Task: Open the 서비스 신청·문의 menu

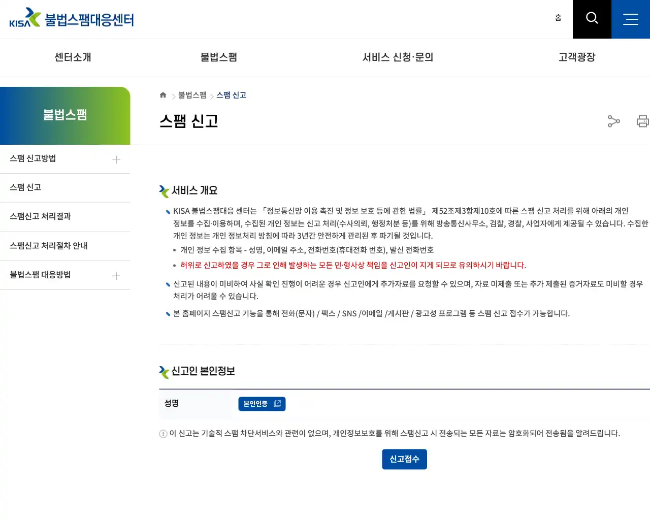Action: coord(398,57)
